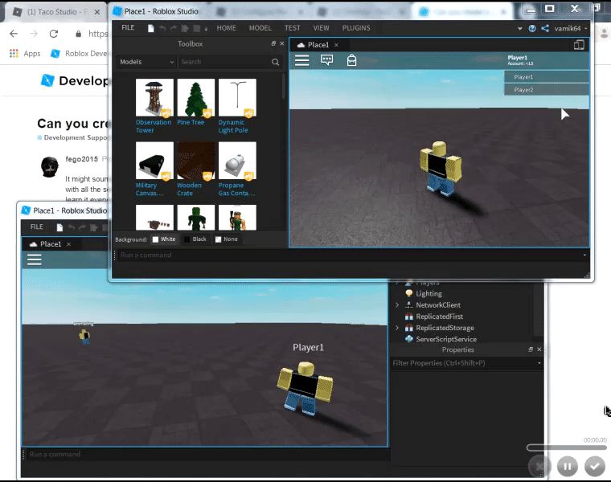
Task: Set Toolbox background to Black
Action: (x=195, y=239)
